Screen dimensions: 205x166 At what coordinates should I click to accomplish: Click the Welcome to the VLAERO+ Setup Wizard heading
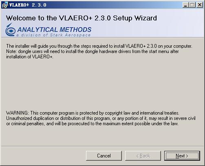(x=81, y=18)
